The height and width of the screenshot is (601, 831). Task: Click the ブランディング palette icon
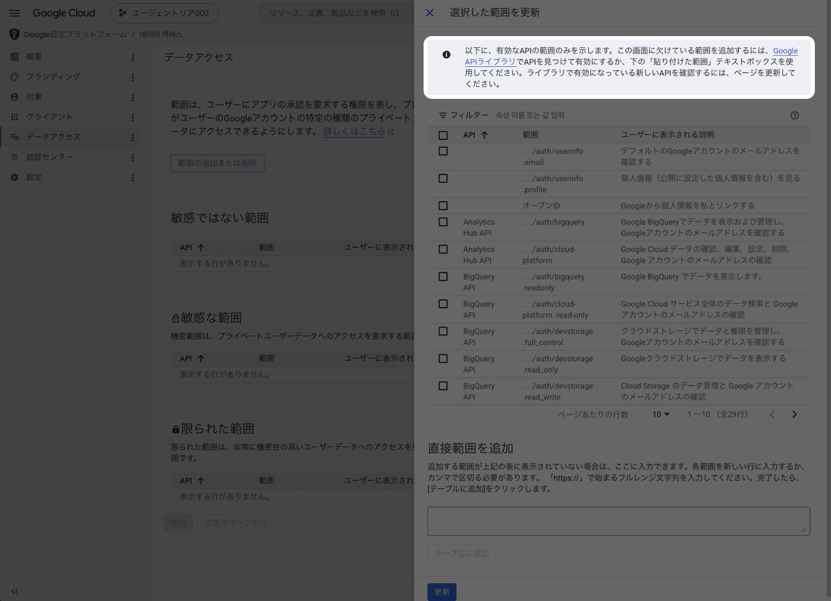(14, 77)
